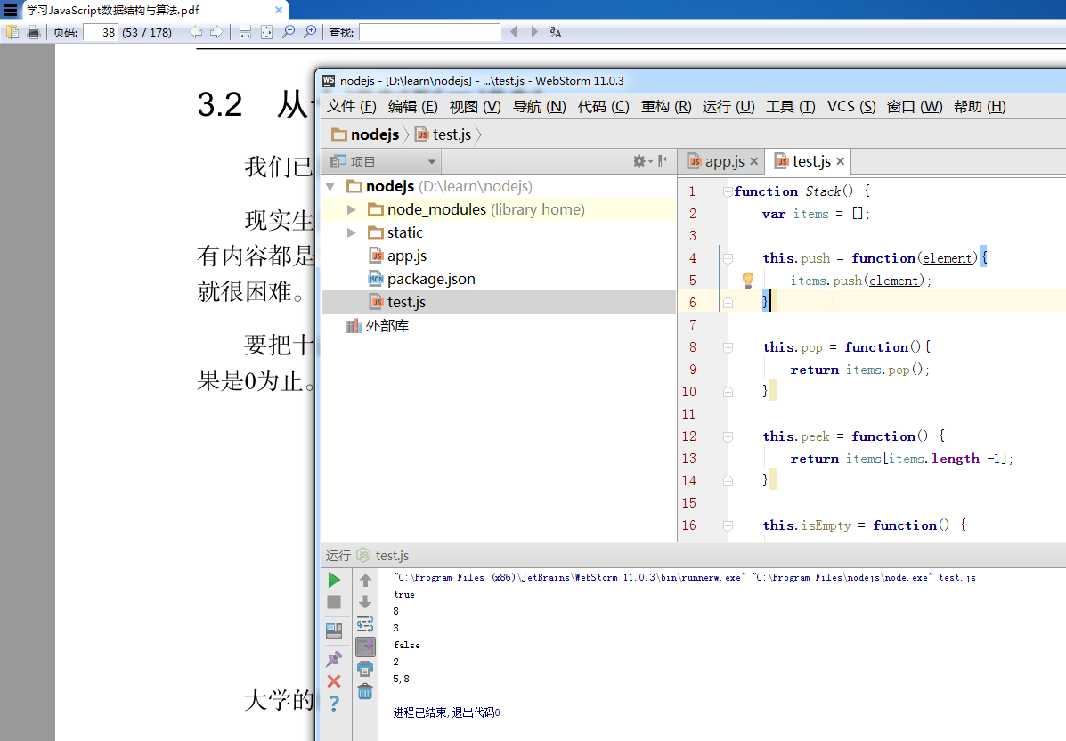This screenshot has width=1066, height=741.
Task: Open the 编辑 (E) menu
Action: (412, 107)
